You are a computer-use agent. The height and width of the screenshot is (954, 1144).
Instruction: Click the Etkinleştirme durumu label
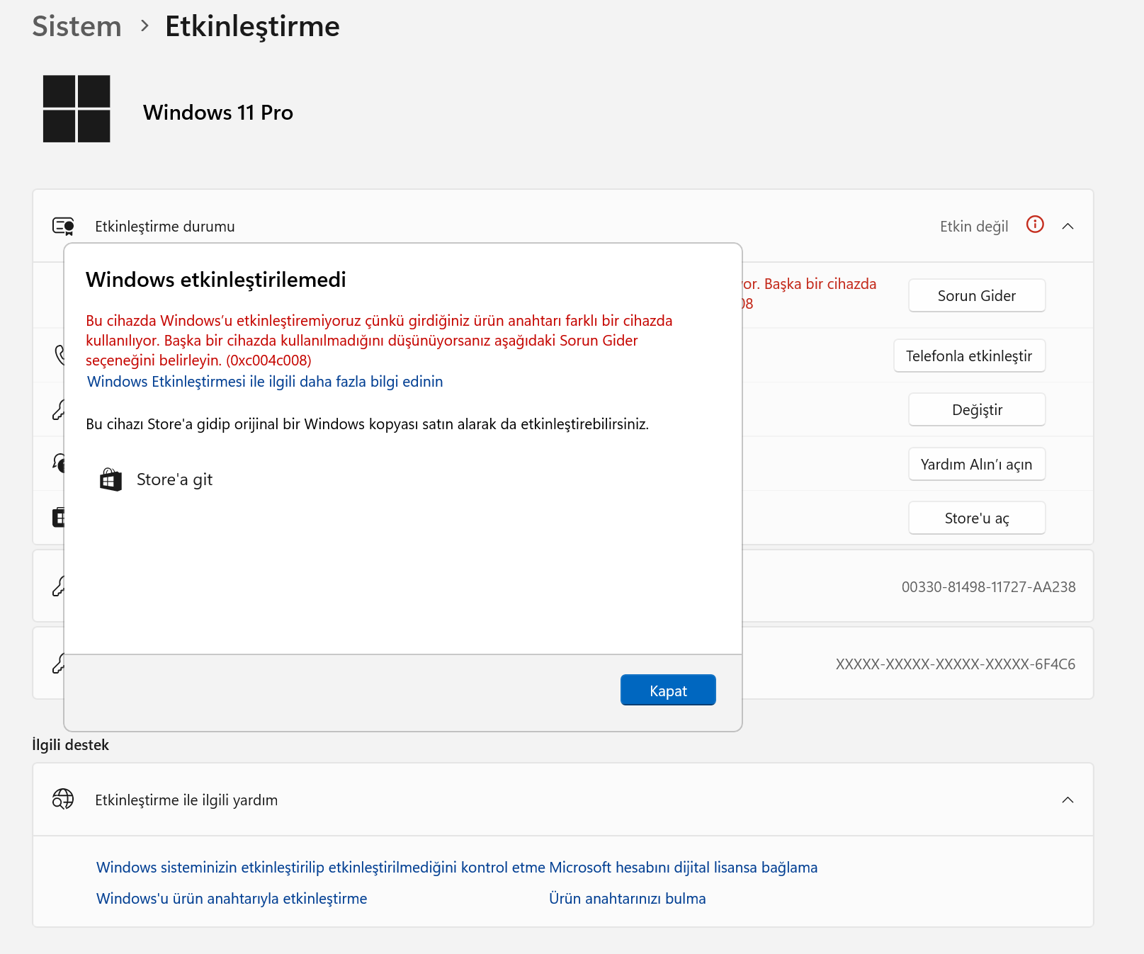(165, 226)
